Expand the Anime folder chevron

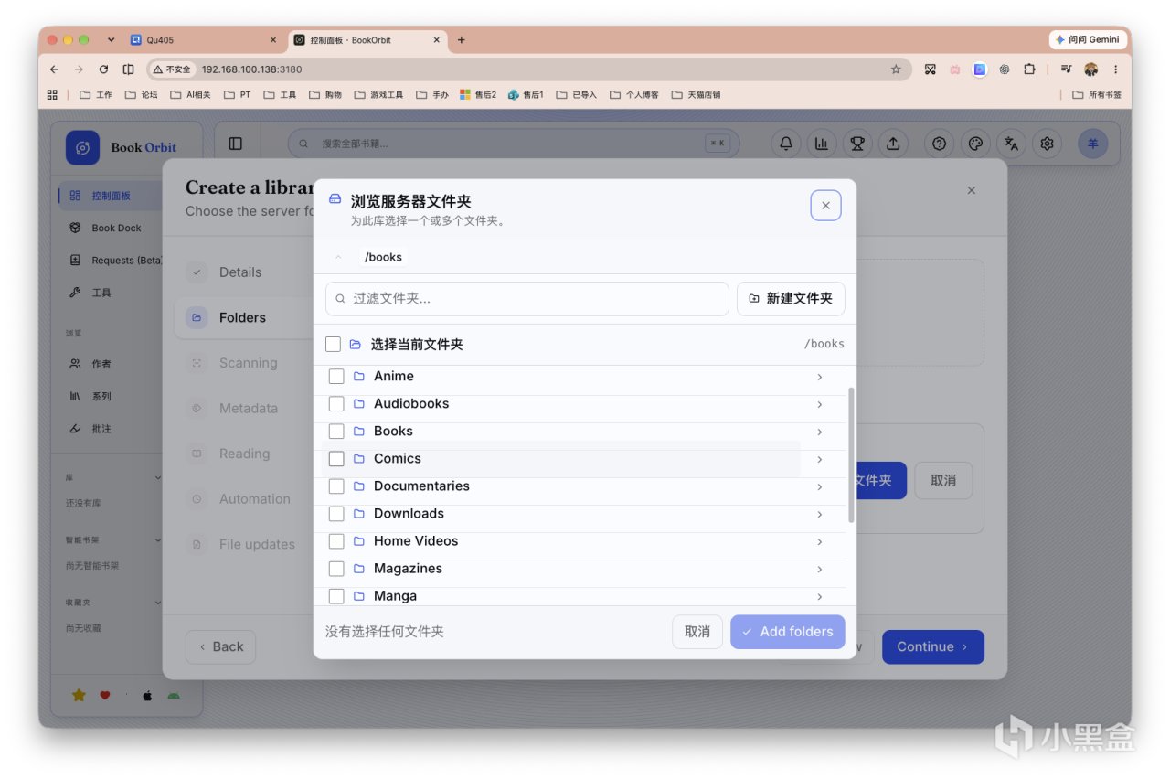tap(819, 377)
